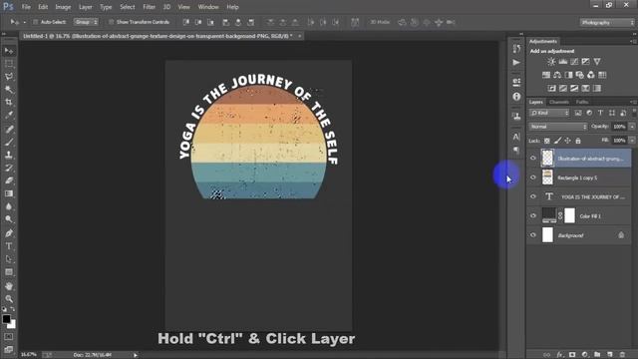Select the Move tool in the toolbox

[9, 51]
